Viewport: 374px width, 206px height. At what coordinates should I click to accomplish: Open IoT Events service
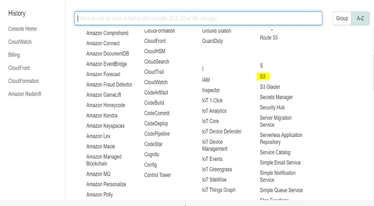212,159
